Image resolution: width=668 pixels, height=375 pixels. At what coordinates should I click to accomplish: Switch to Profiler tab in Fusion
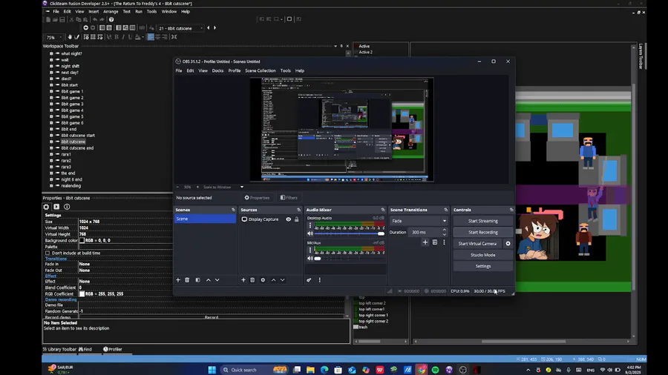[x=113, y=349]
